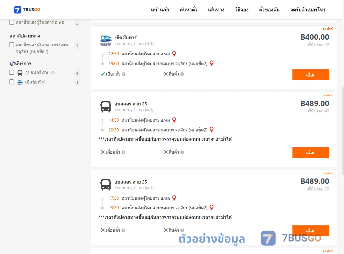Click bus icon beside อุบลแอร์ สาย 25 filter

(20, 73)
